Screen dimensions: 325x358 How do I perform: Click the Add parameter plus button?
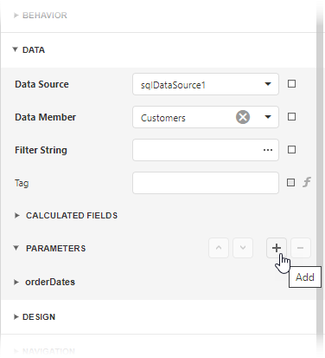(x=277, y=248)
